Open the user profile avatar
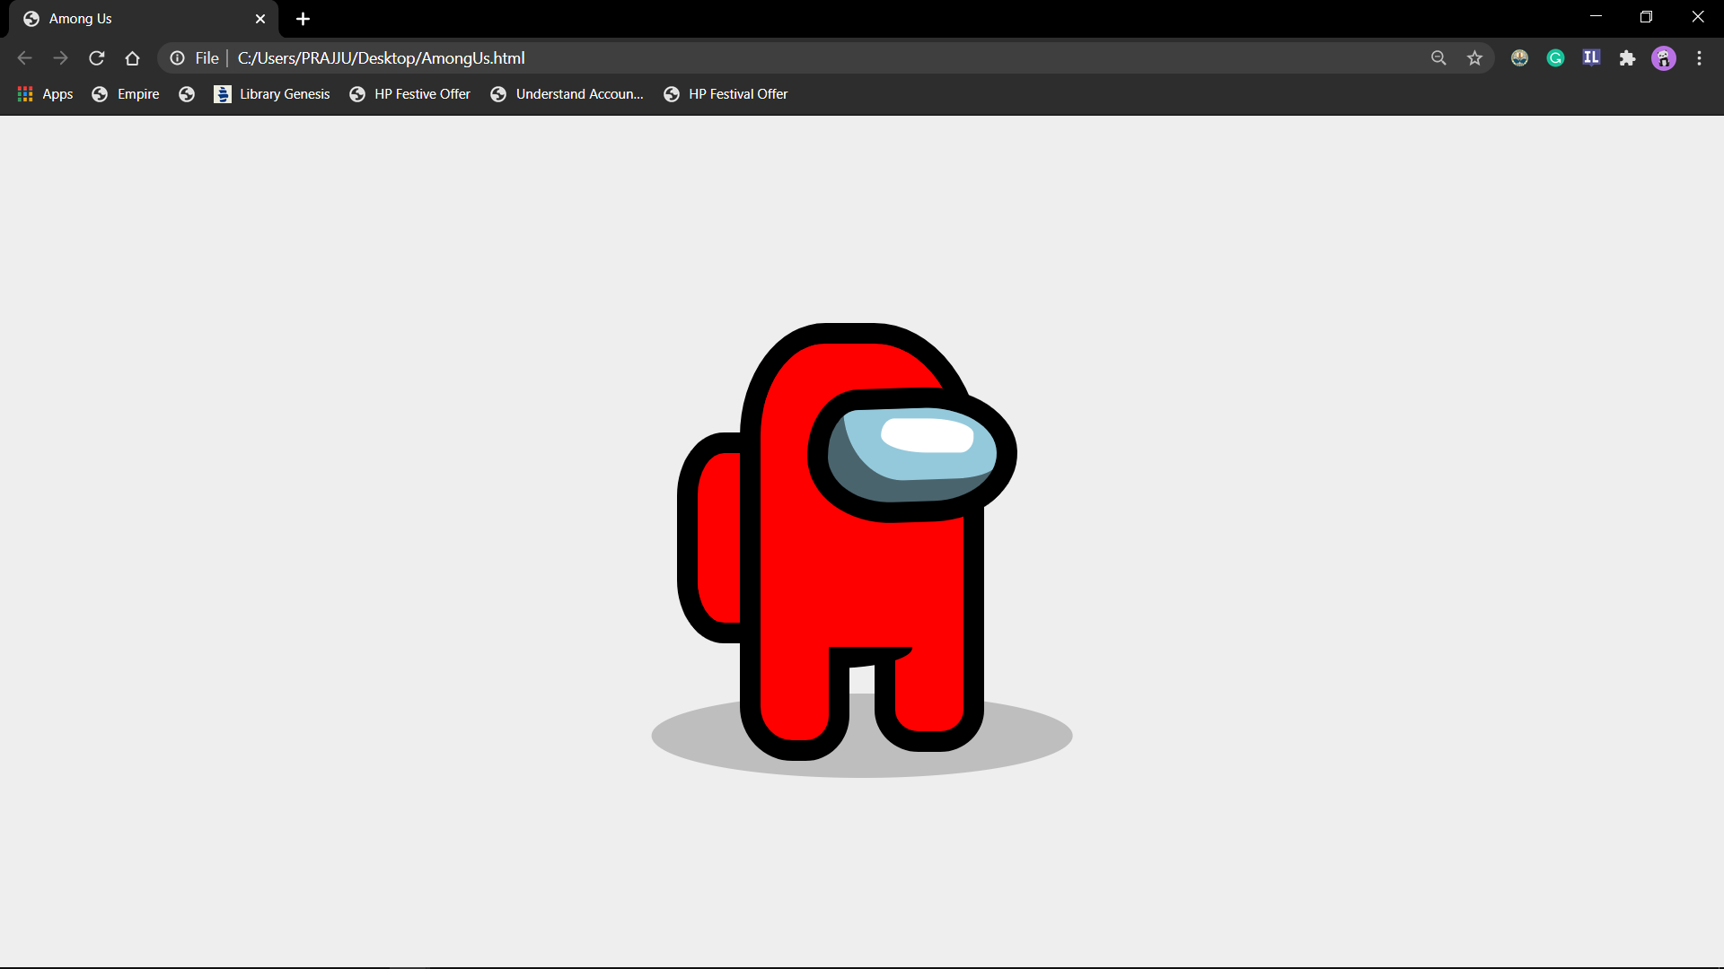Image resolution: width=1724 pixels, height=969 pixels. [1663, 58]
